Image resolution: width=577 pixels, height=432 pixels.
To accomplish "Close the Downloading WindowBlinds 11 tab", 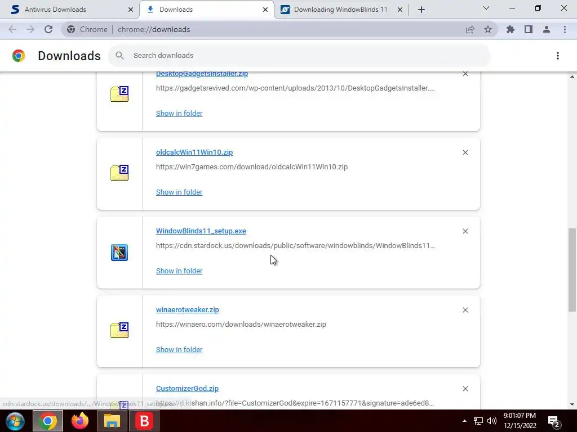I will point(400,10).
